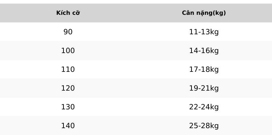272x135 pixels.
Task: Click the 17-18kg weight cell
Action: [204, 69]
